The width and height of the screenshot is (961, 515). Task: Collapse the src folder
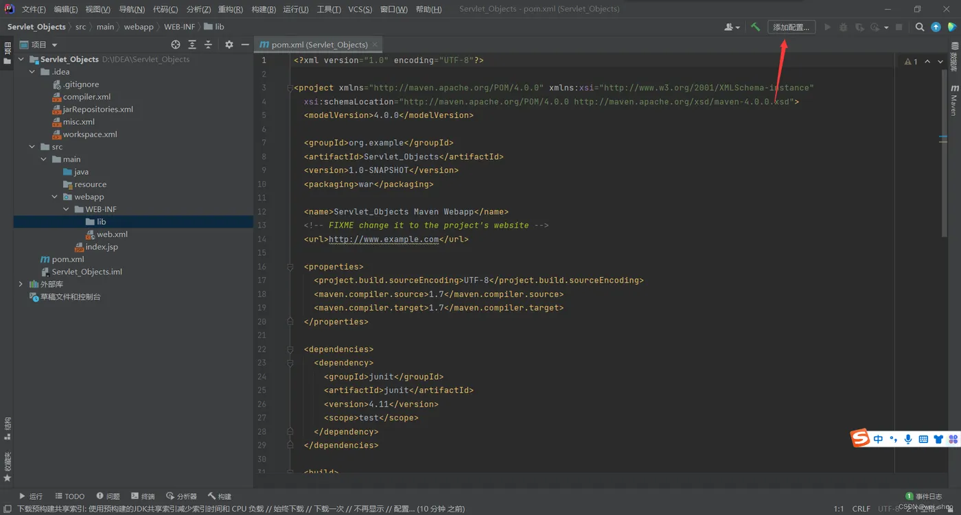32,147
